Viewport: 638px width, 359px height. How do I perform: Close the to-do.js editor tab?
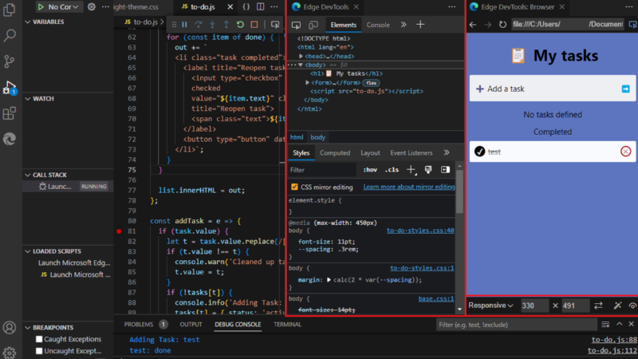click(x=230, y=7)
